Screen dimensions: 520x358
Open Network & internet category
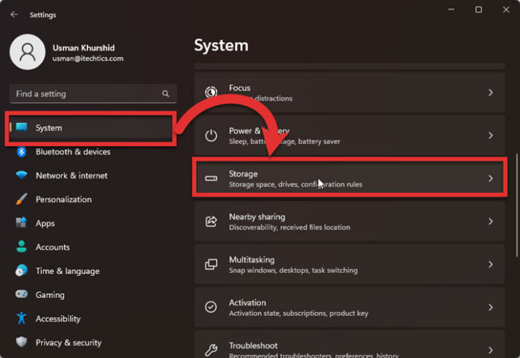91,176
